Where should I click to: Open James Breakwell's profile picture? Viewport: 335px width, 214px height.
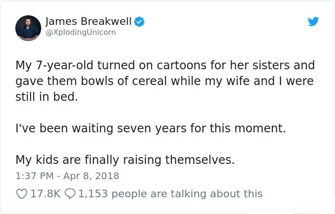(28, 28)
